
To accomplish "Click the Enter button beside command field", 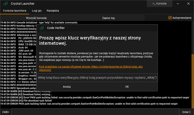I will [x=186, y=112].
